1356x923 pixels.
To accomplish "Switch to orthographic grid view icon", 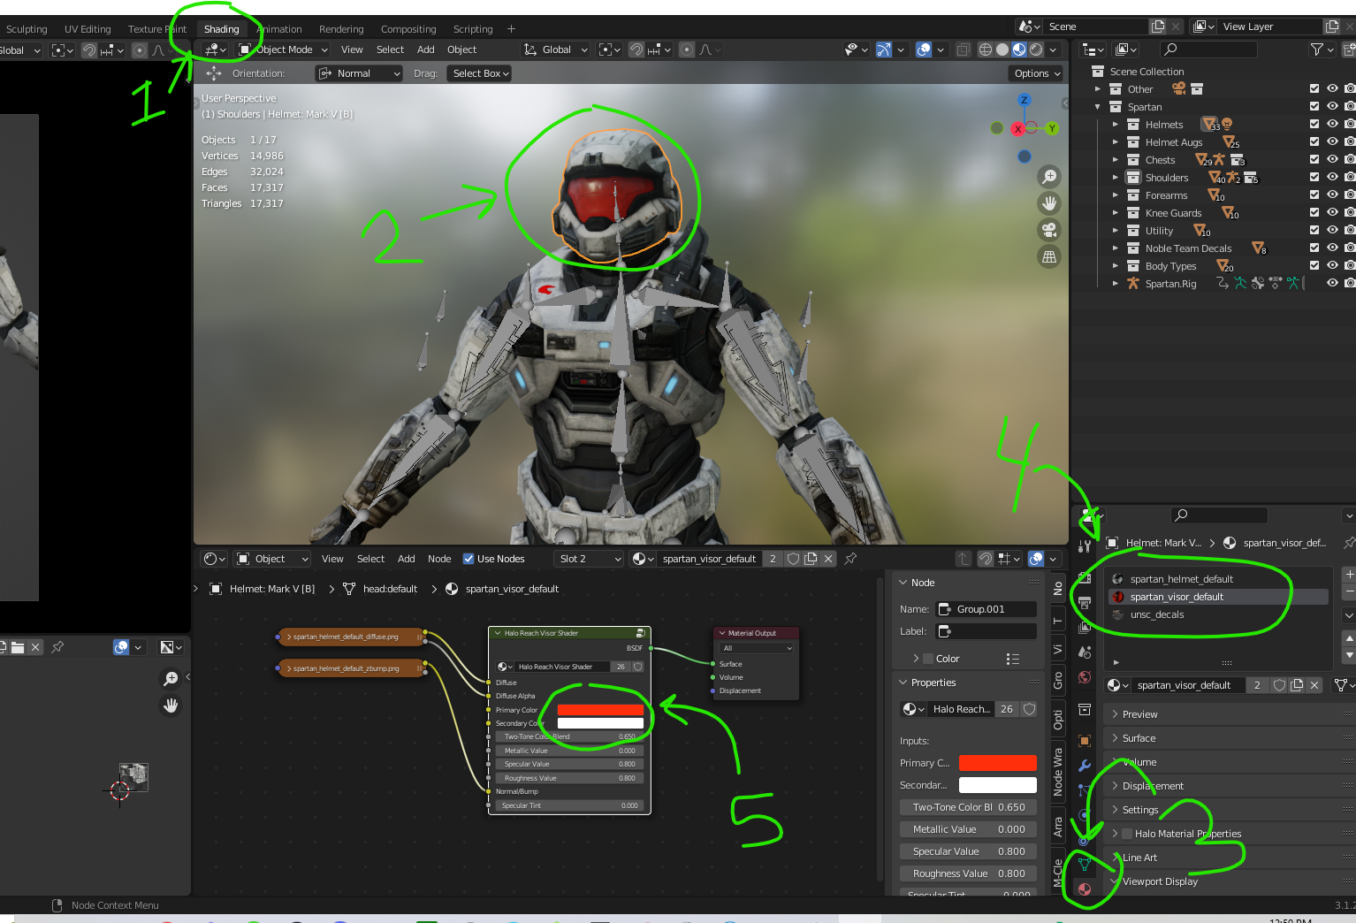I will [1049, 257].
